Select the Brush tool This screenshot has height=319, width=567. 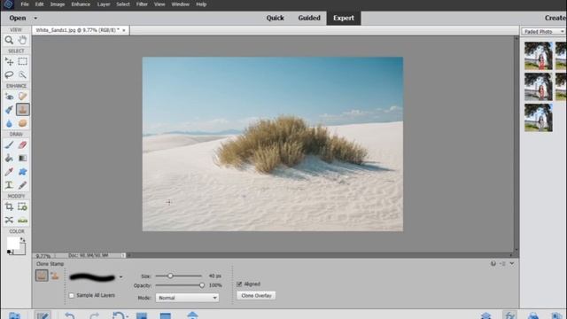[9, 144]
